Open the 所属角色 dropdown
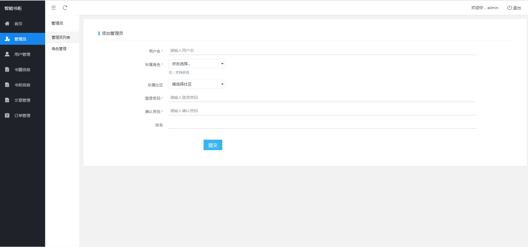Viewport: 528px width, 247px height. [x=197, y=64]
